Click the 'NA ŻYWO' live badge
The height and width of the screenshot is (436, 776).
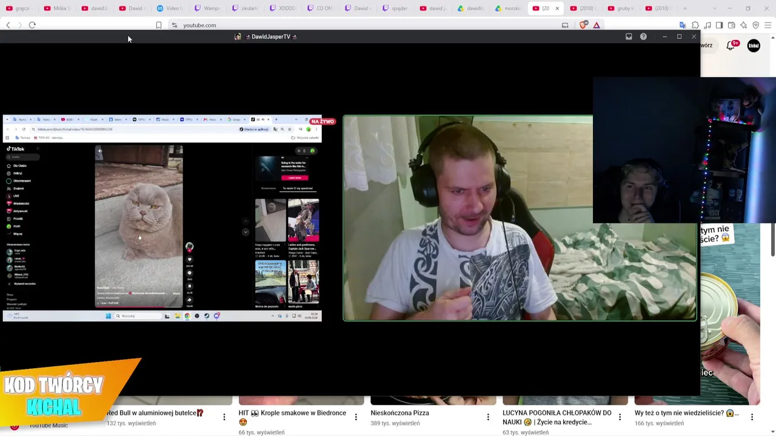tap(323, 121)
